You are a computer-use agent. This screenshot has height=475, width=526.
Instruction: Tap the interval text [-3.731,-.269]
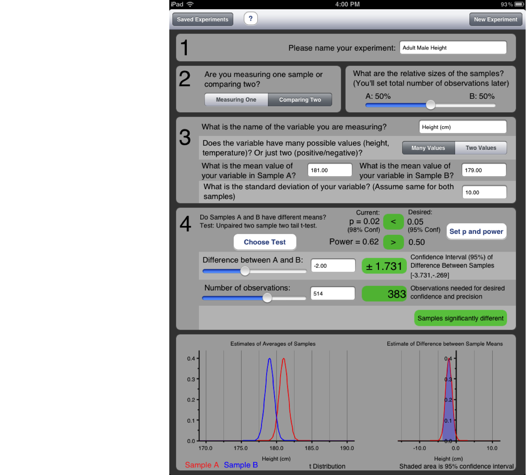[430, 275]
